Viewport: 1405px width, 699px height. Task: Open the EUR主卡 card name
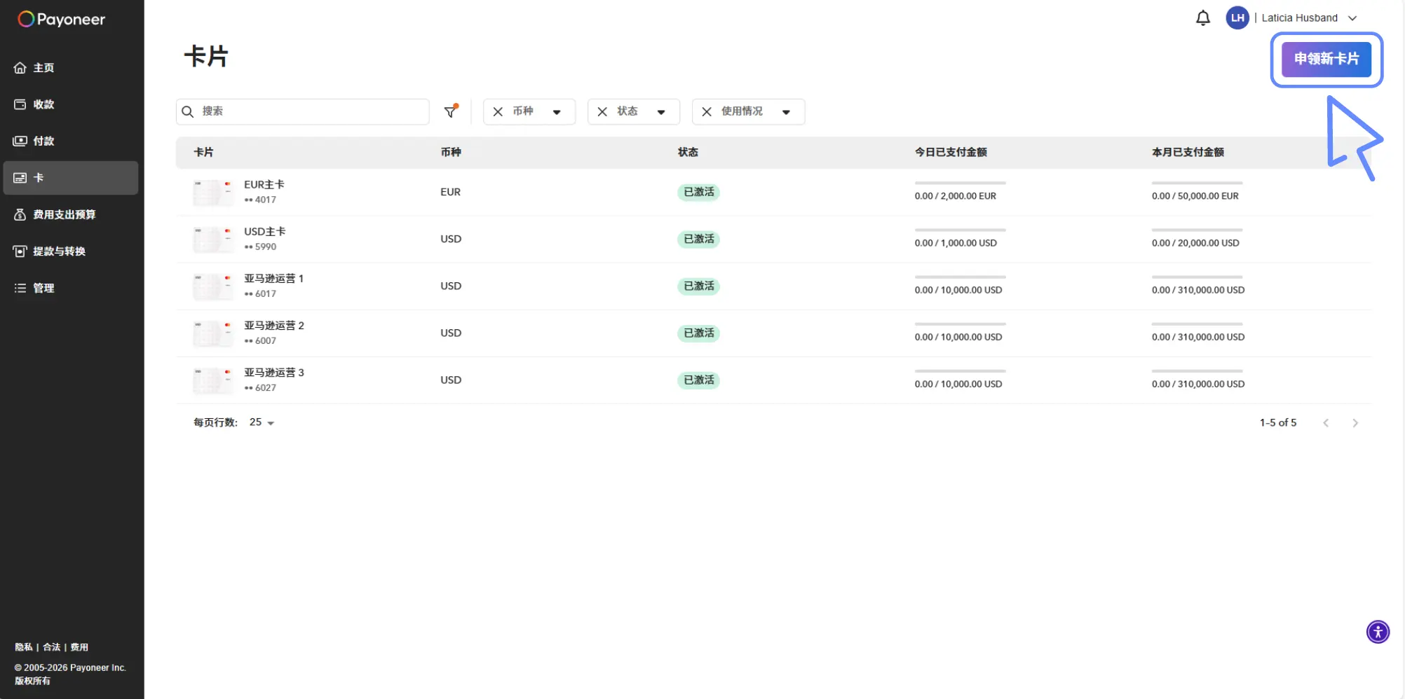[264, 185]
